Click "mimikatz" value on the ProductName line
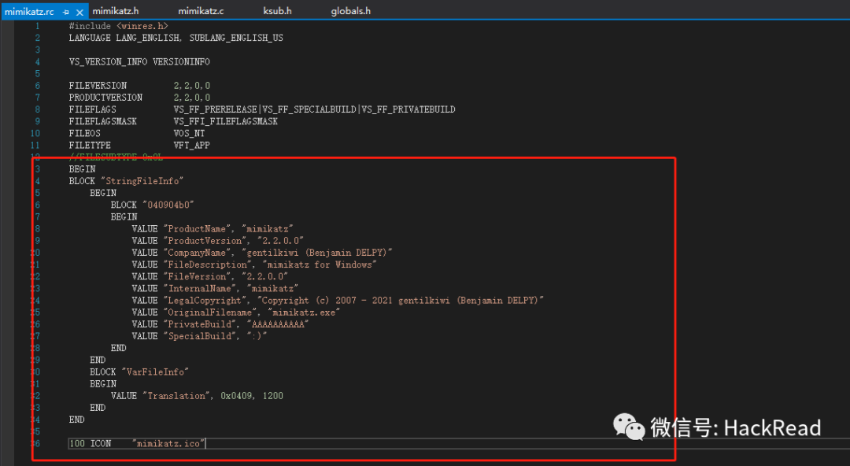Image resolution: width=850 pixels, height=466 pixels. tap(268, 229)
